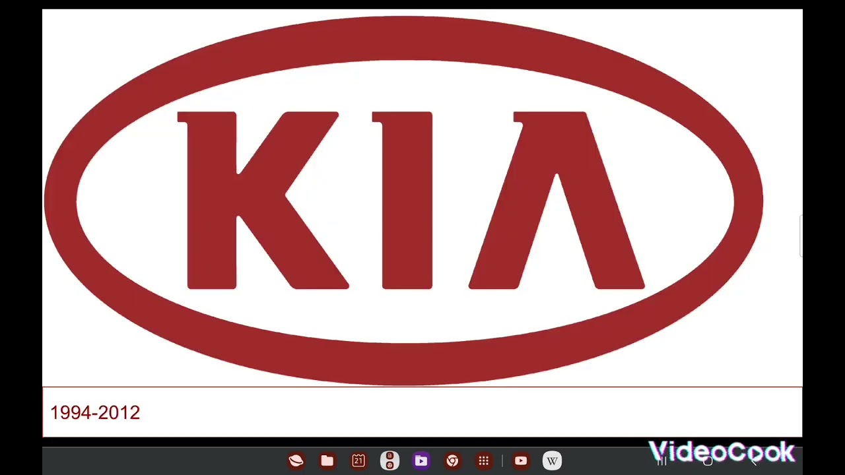Tap the home navigation button
This screenshot has width=845, height=475.
coord(708,461)
